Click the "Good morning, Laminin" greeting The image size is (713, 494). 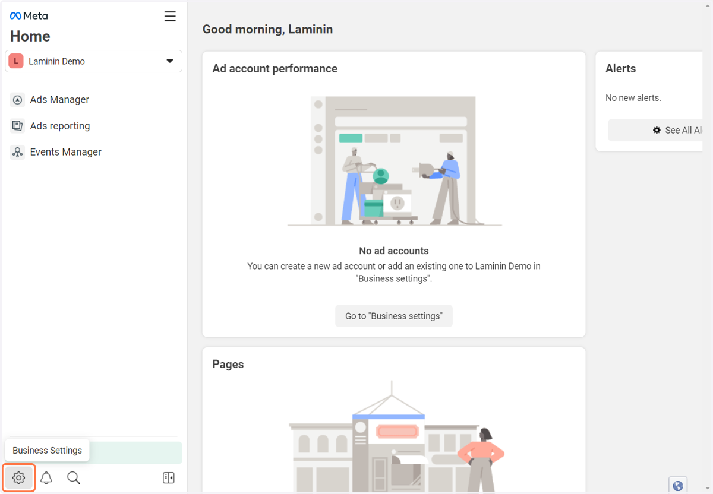267,29
